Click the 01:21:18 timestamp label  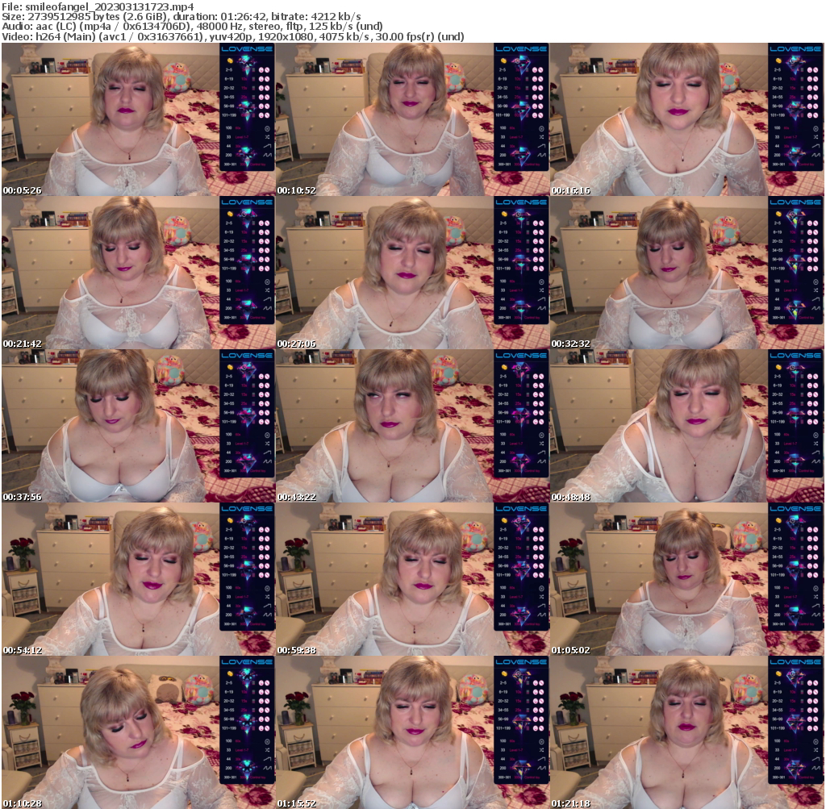pyautogui.click(x=570, y=803)
